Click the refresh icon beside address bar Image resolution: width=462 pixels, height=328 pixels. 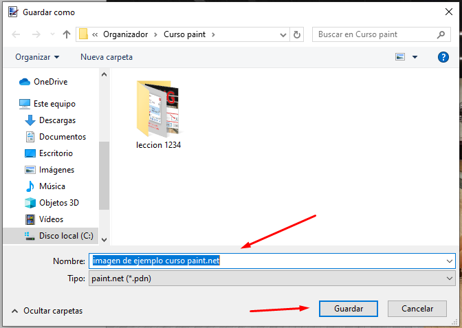(297, 34)
